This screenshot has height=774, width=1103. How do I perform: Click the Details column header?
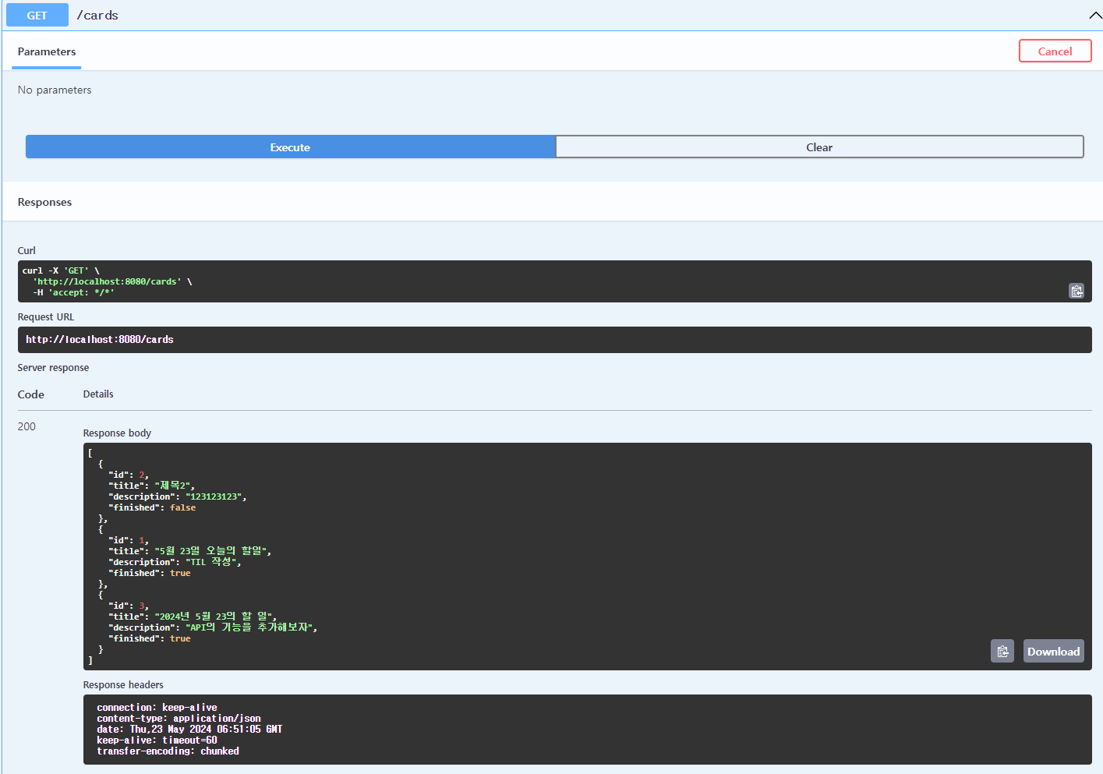98,394
